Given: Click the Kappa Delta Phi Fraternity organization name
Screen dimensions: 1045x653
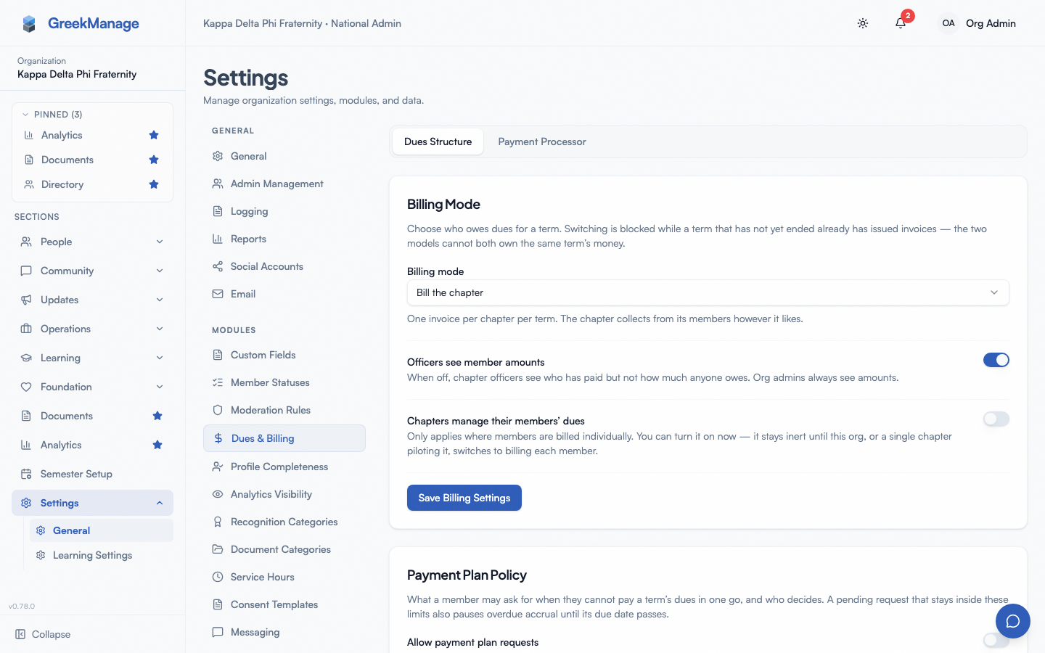Looking at the screenshot, I should click(77, 74).
